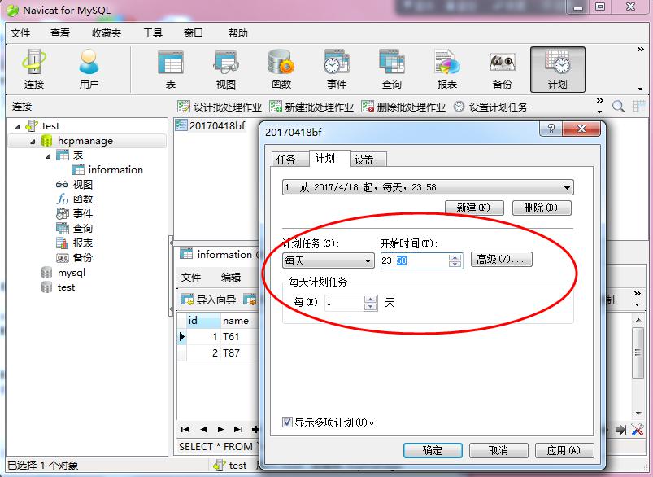The width and height of the screenshot is (653, 477).
Task: Click 设置计划任务 toolbar item
Action: 490,107
